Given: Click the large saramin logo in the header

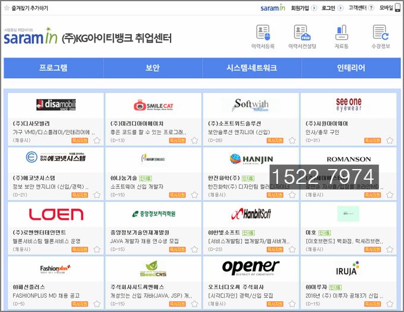Looking at the screenshot, I should [x=30, y=36].
